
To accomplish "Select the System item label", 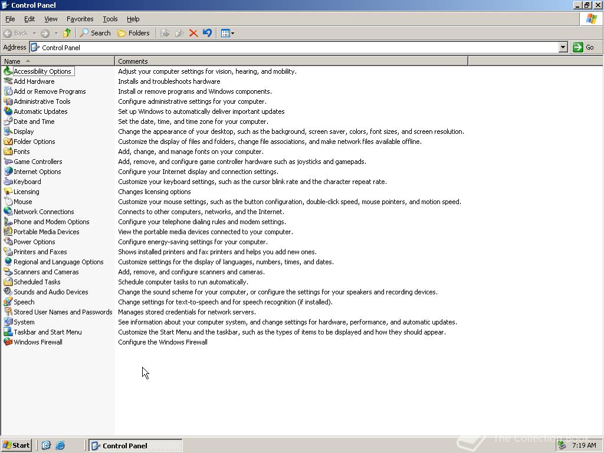I will pos(24,322).
